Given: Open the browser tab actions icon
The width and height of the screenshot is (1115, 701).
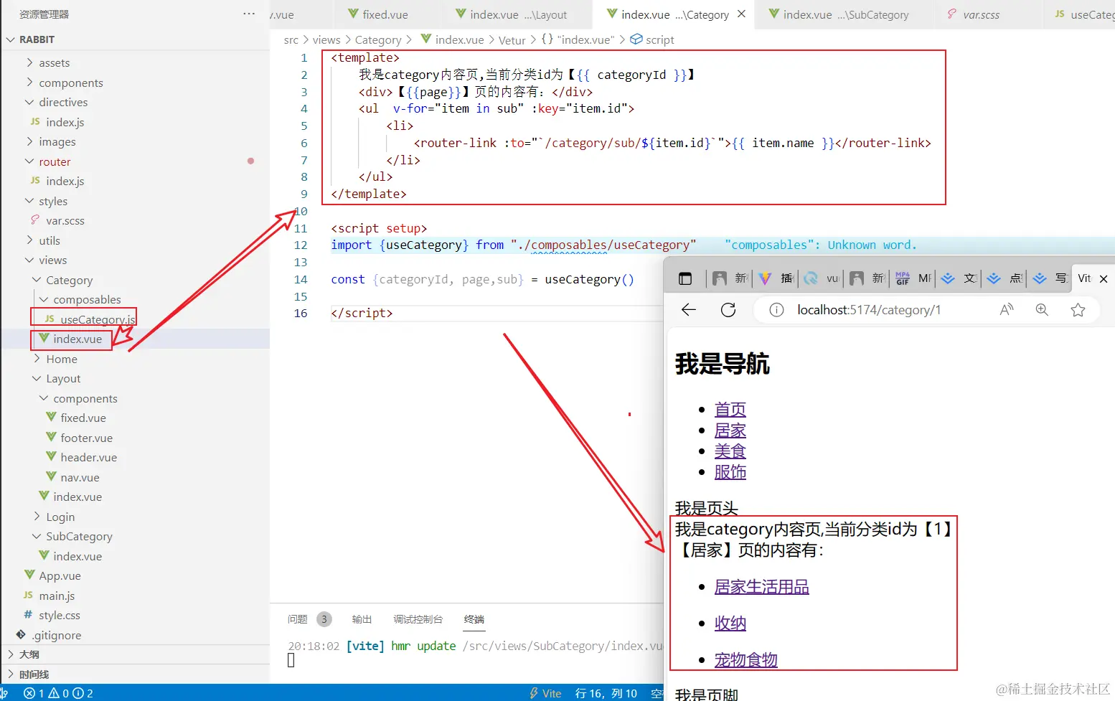Looking at the screenshot, I should coord(685,278).
